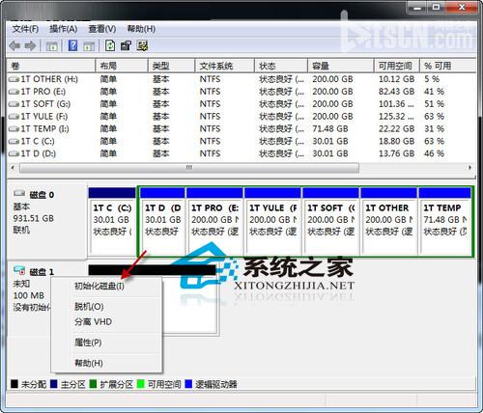Click the 磁盘 1 uninitialized disk icon
Image resolution: width=483 pixels, height=413 pixels.
click(19, 270)
